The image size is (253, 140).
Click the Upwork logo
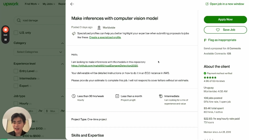[x=11, y=4]
